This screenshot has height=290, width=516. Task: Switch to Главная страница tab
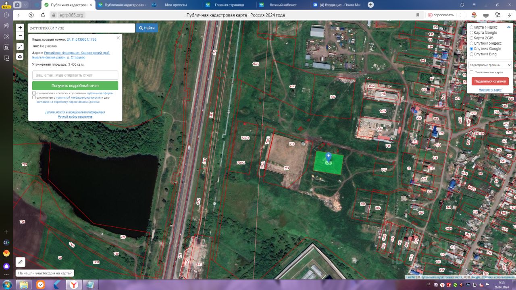[x=229, y=5]
